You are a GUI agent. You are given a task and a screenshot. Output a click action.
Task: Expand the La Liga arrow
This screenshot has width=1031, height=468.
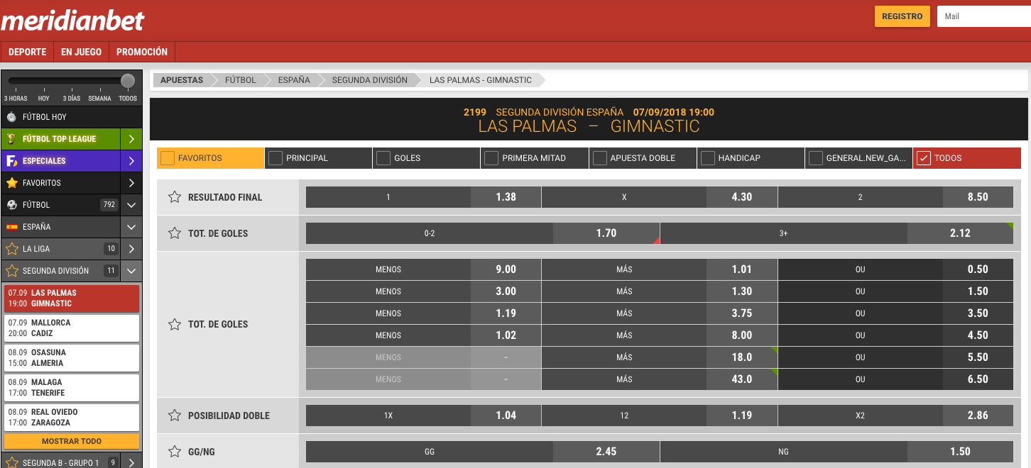click(131, 249)
